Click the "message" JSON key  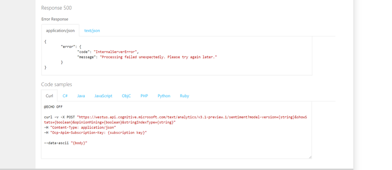coord(86,57)
